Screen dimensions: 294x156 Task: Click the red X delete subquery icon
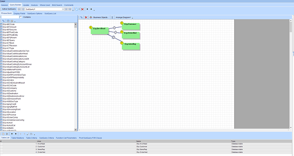pyautogui.click(x=82, y=9)
